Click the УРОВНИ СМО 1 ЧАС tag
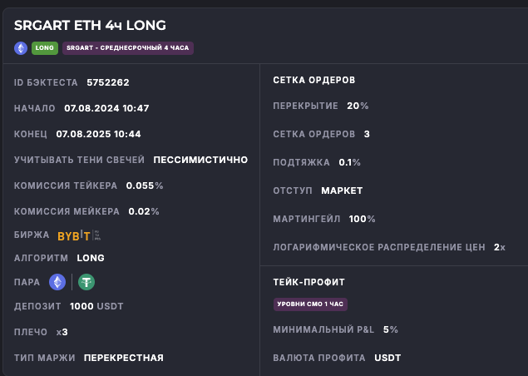The image size is (528, 376). 310,304
